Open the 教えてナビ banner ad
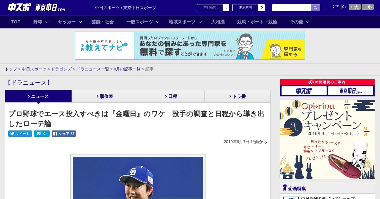The image size is (380, 199). [x=190, y=46]
